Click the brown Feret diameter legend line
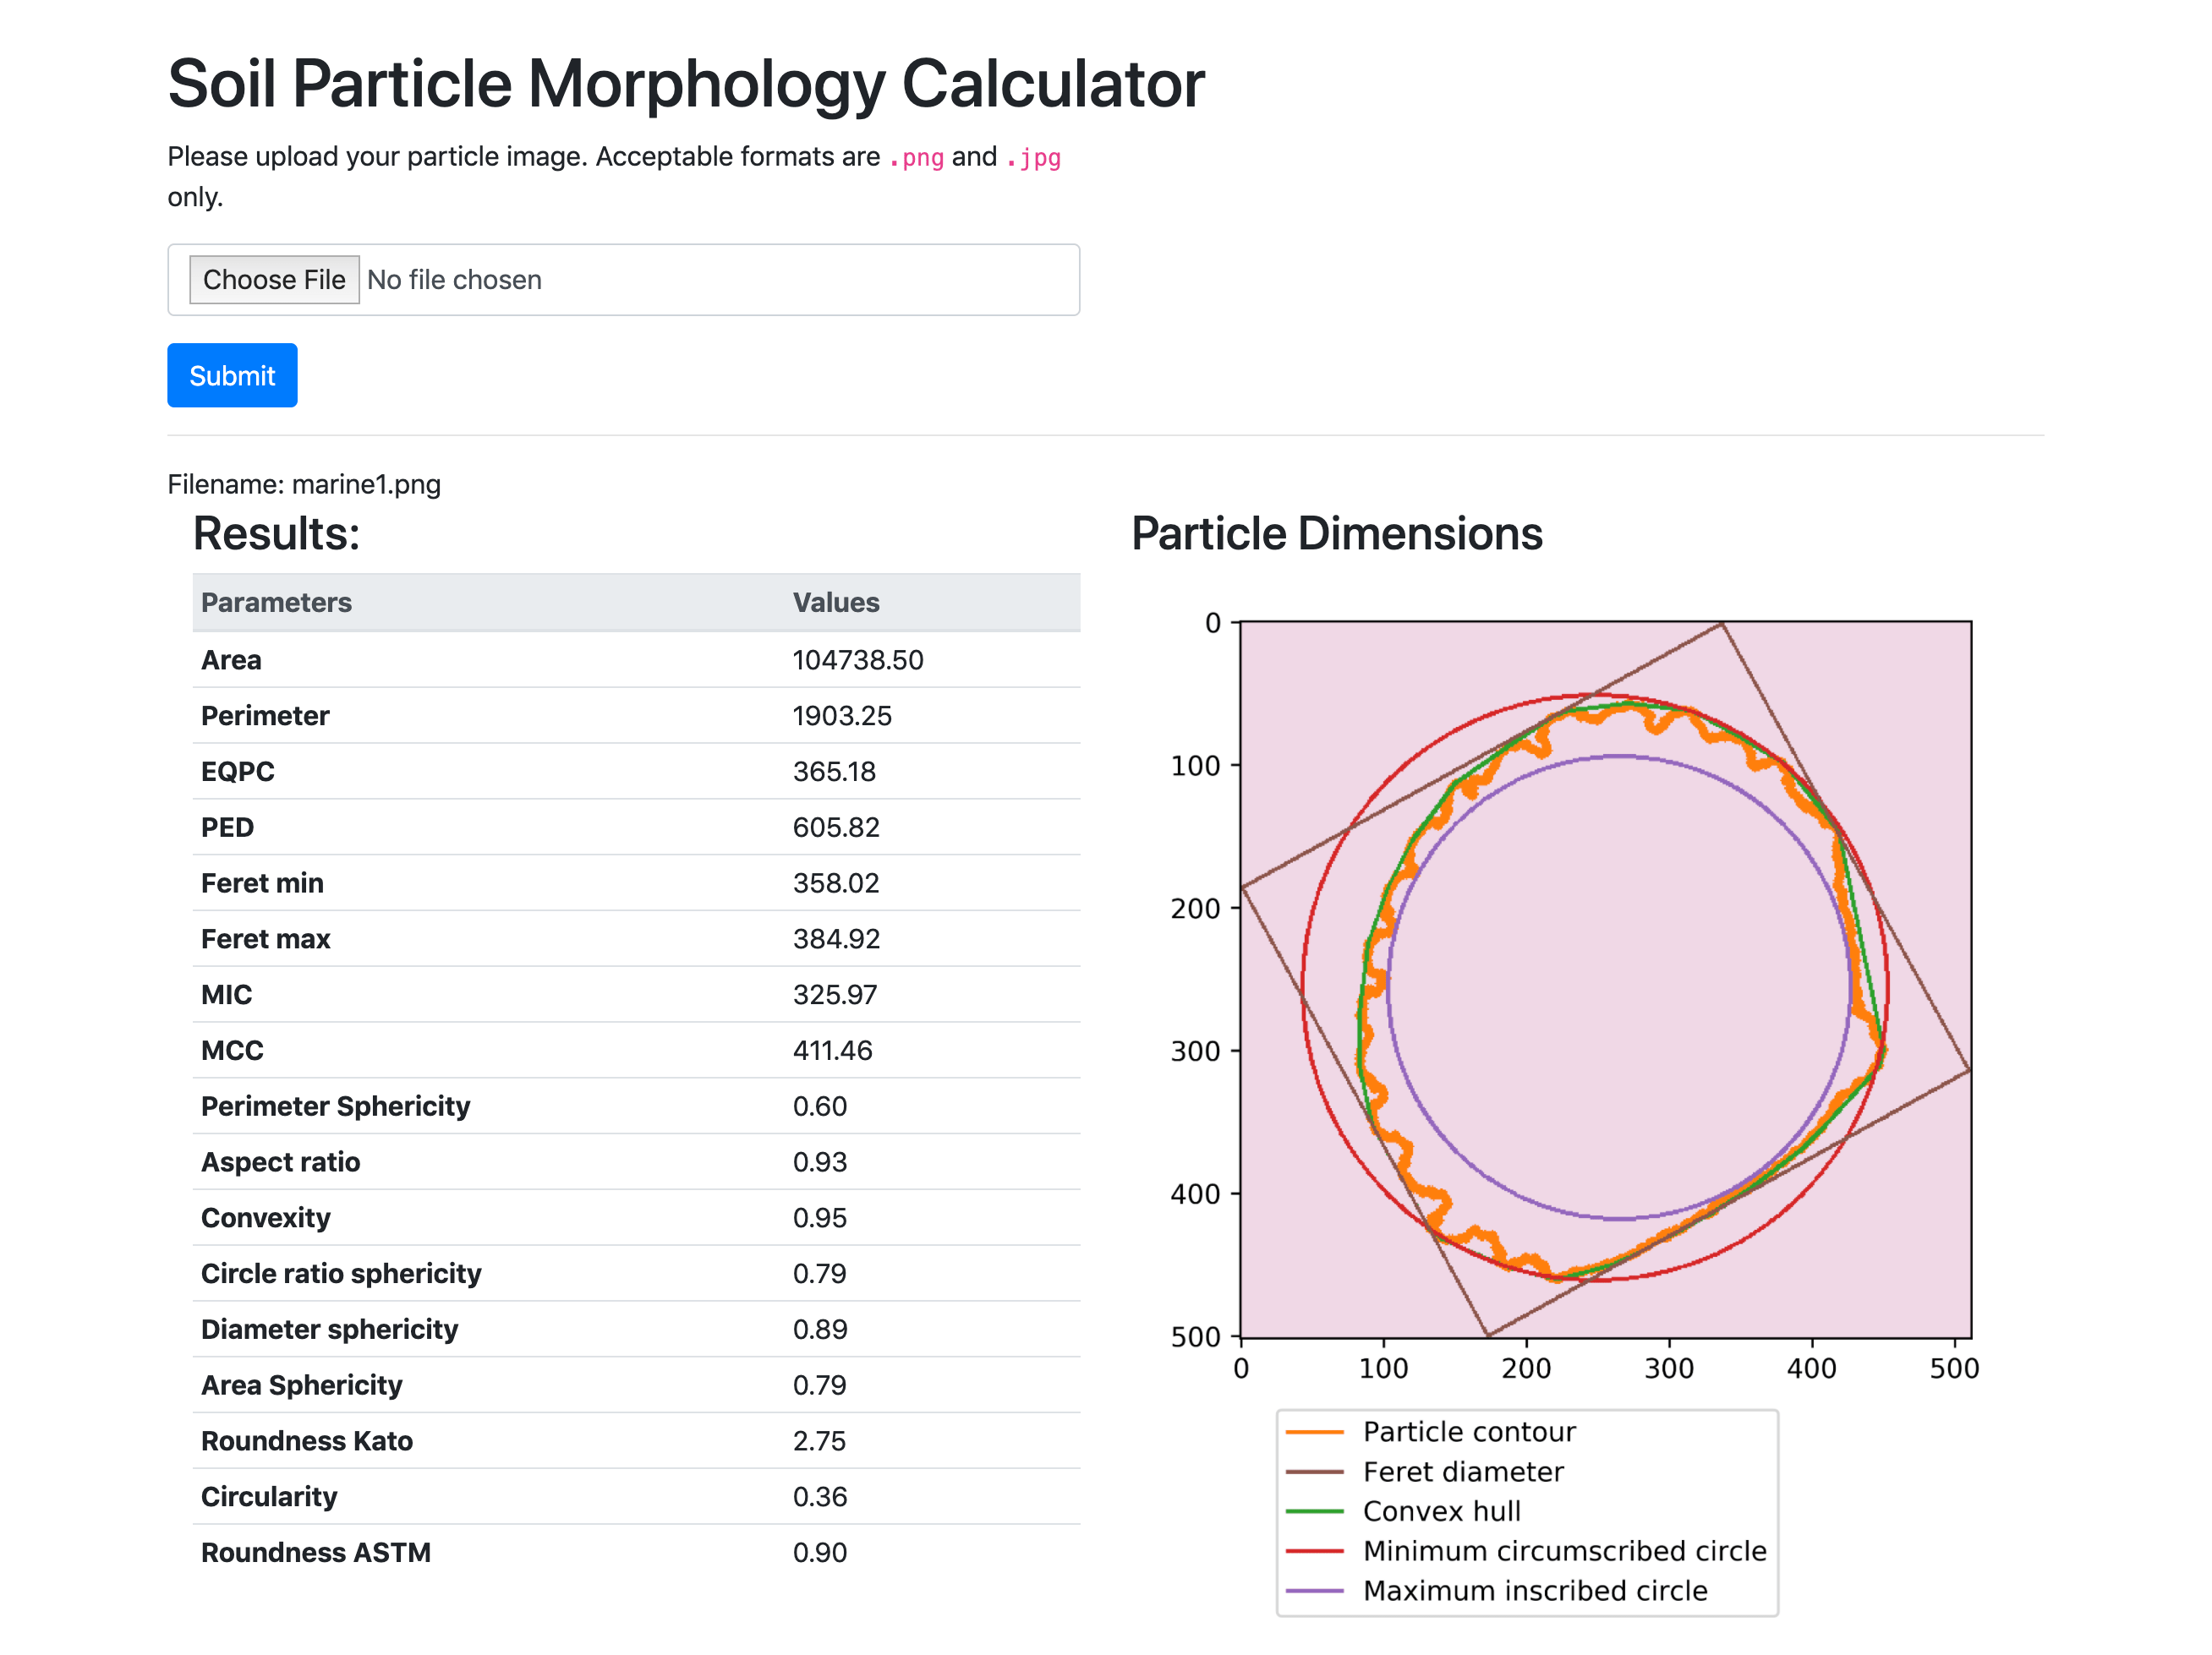The image size is (2212, 1655). pyautogui.click(x=1314, y=1474)
